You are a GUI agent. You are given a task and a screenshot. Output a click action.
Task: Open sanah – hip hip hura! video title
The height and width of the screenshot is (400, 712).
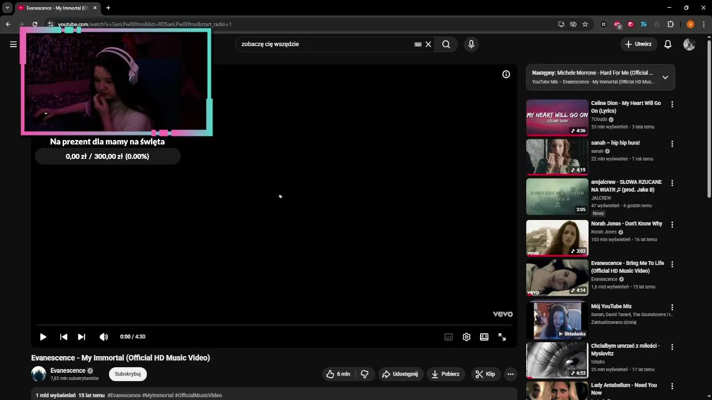615,143
